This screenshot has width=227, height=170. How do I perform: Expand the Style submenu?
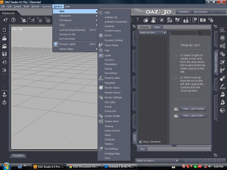click(x=75, y=25)
